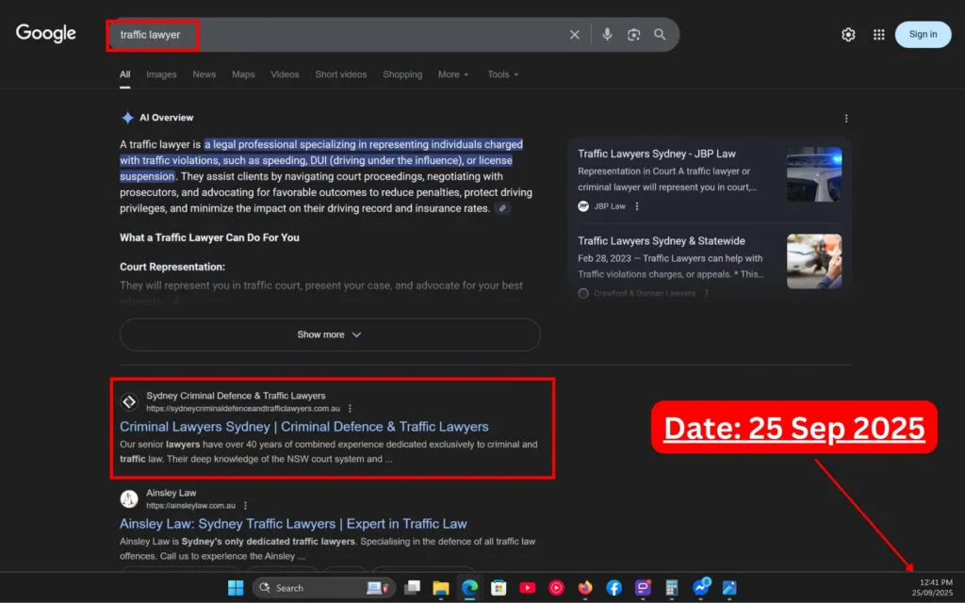Open the Tools dropdown
Viewport: 965px width, 603px height.
(x=503, y=74)
